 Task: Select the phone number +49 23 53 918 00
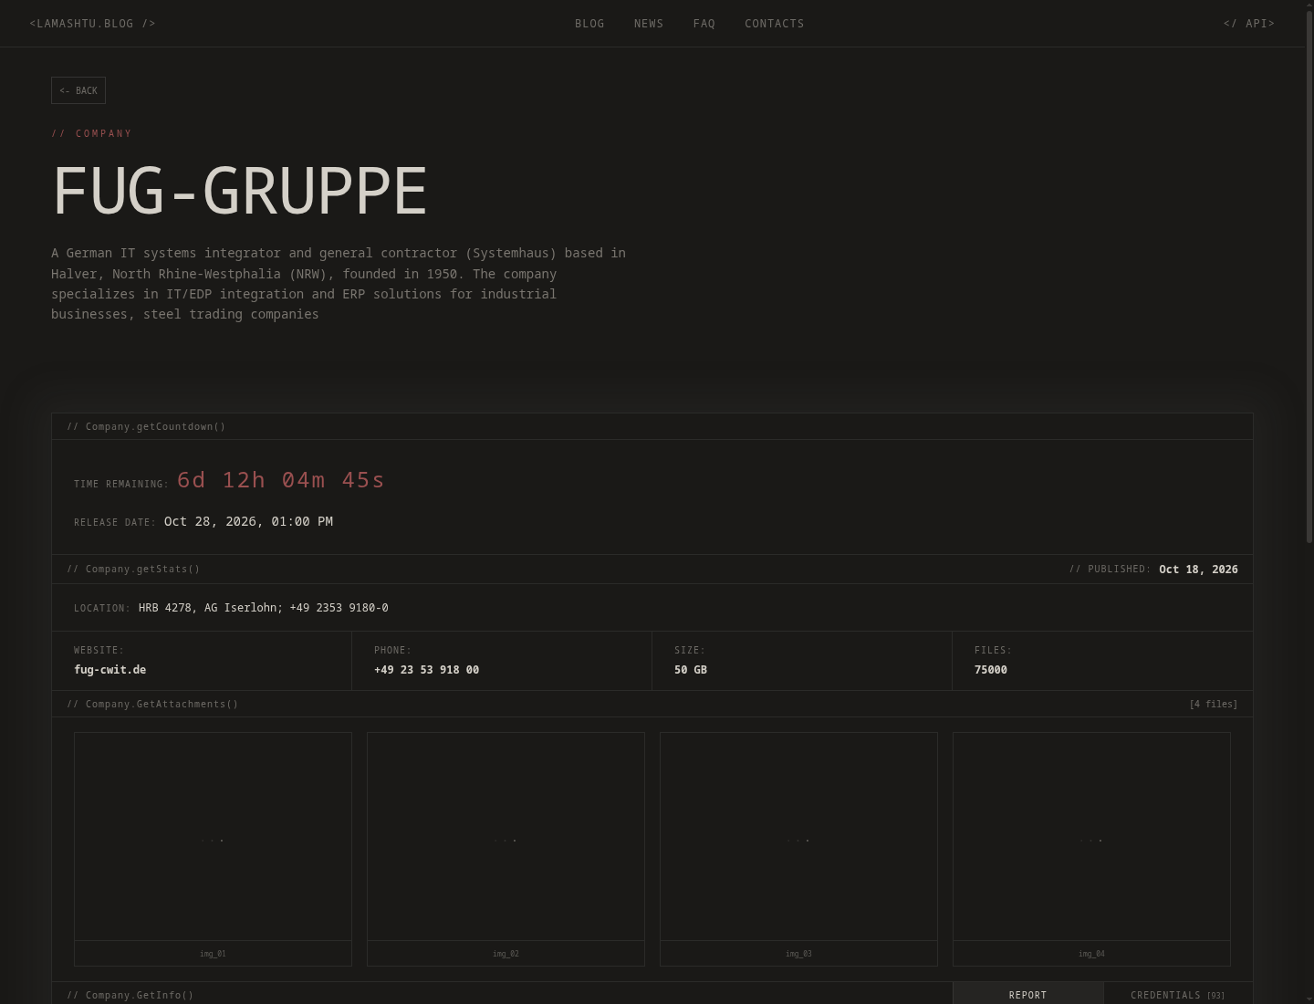click(x=426, y=670)
